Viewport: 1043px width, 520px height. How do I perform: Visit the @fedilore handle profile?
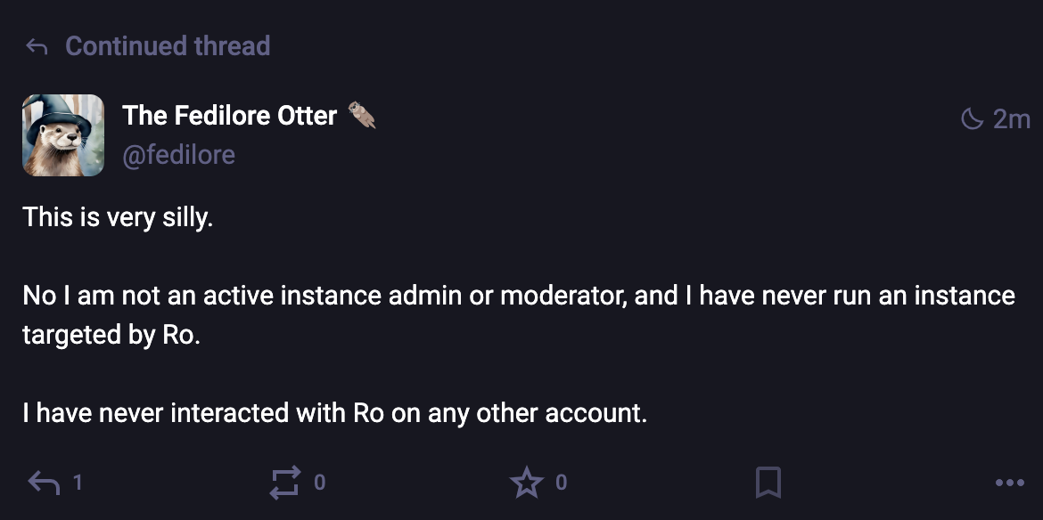tap(178, 155)
